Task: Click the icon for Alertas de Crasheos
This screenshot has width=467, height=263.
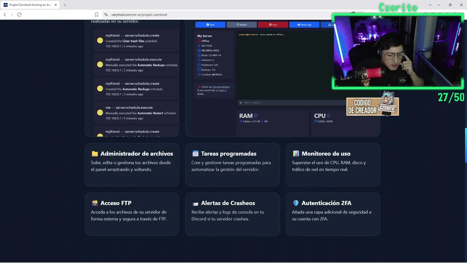Action: pyautogui.click(x=195, y=203)
